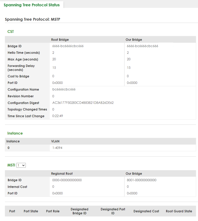The height and width of the screenshot is (221, 198).
Task: Click the Root Bridge column header
Action: [61, 40]
